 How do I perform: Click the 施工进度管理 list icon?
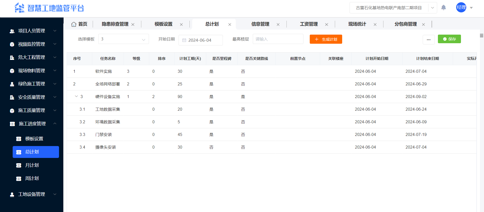12,124
